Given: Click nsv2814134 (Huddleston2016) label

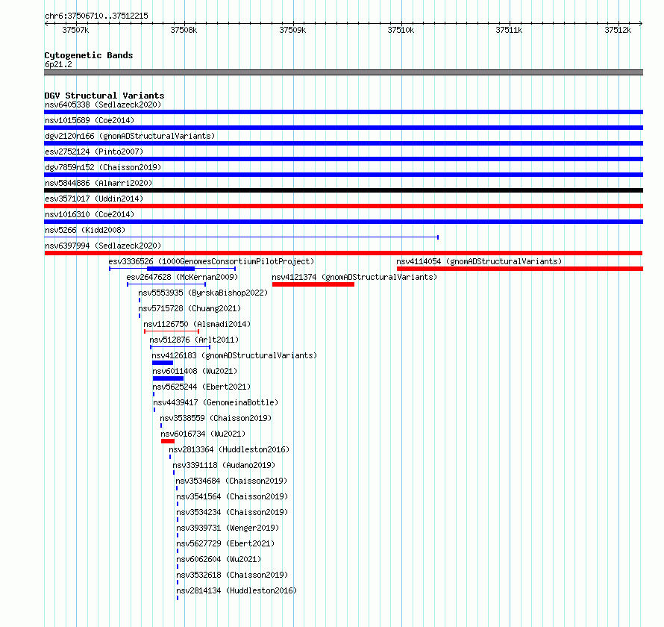Looking at the screenshot, I should coord(237,590).
